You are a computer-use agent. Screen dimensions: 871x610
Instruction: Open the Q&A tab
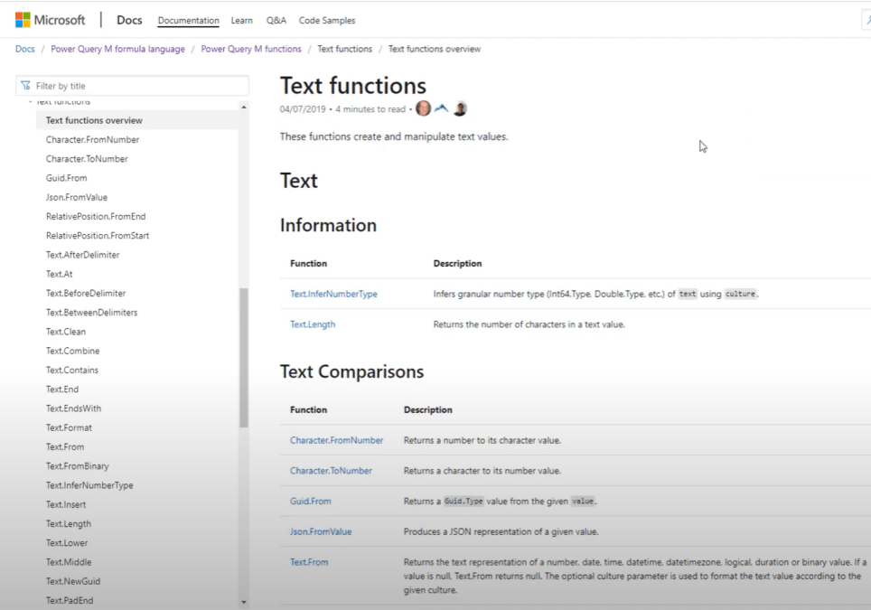pos(276,21)
